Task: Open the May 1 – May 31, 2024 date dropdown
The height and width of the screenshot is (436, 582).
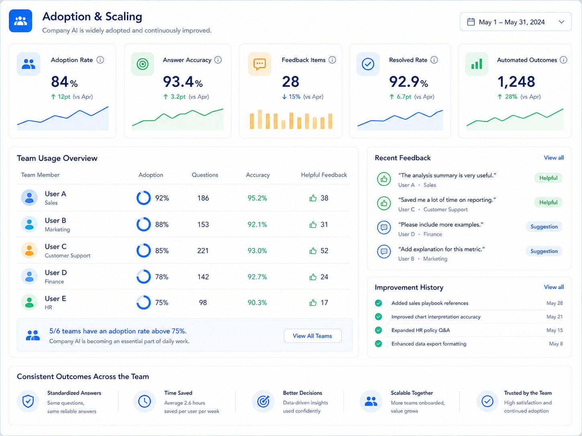Action: 516,22
